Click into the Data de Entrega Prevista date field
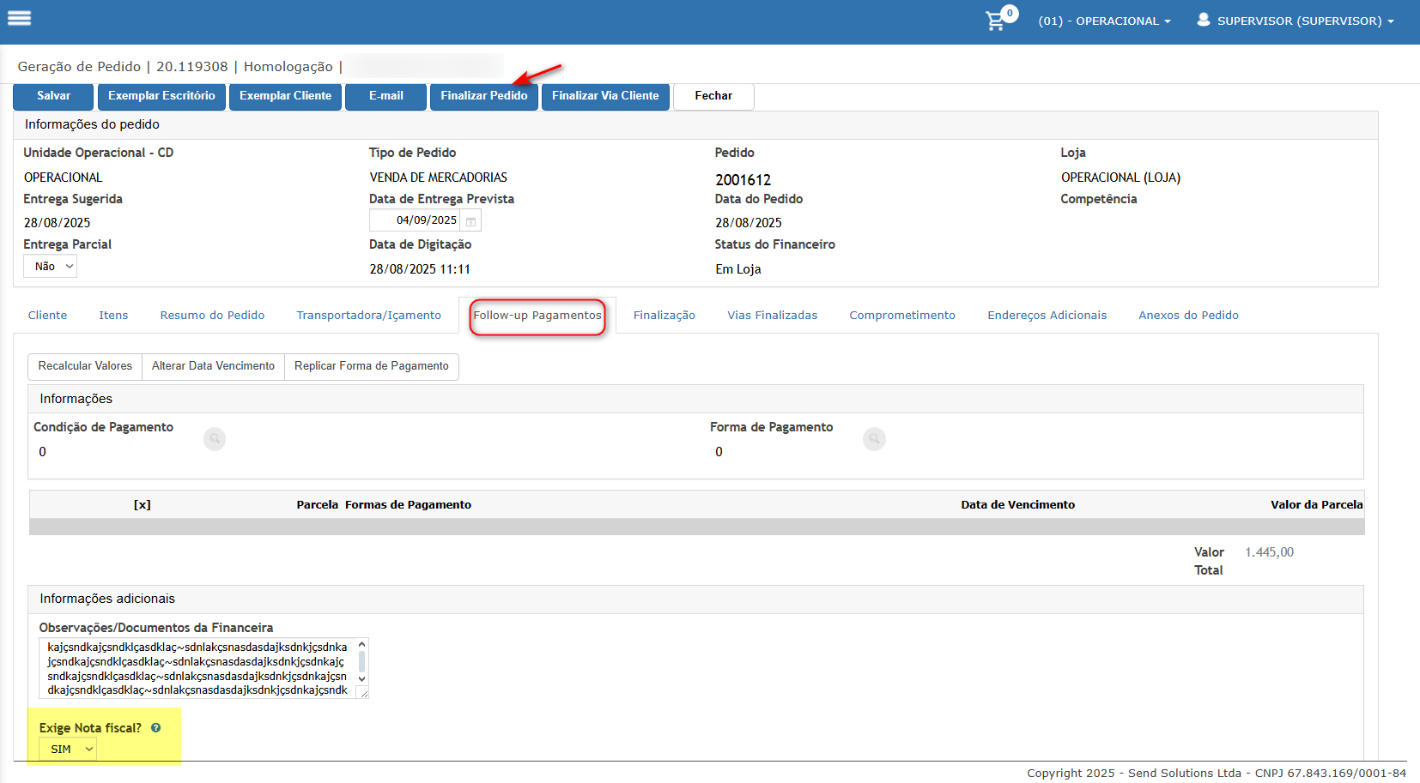Viewport: 1420px width, 783px height. [x=416, y=221]
